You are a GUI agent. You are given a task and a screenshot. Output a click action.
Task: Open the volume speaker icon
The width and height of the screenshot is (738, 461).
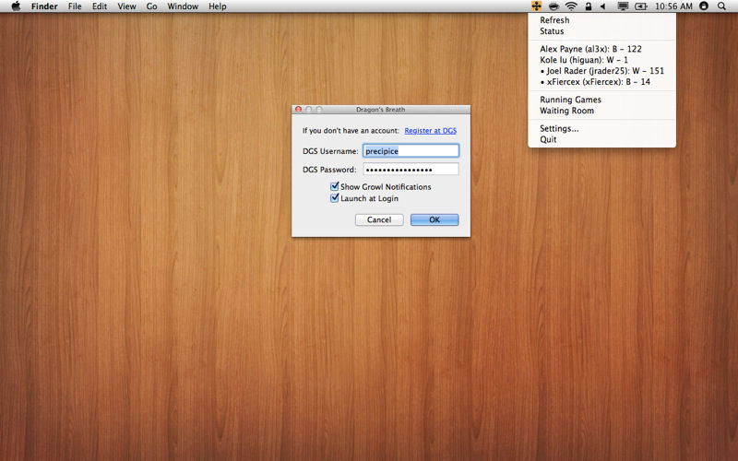click(602, 6)
